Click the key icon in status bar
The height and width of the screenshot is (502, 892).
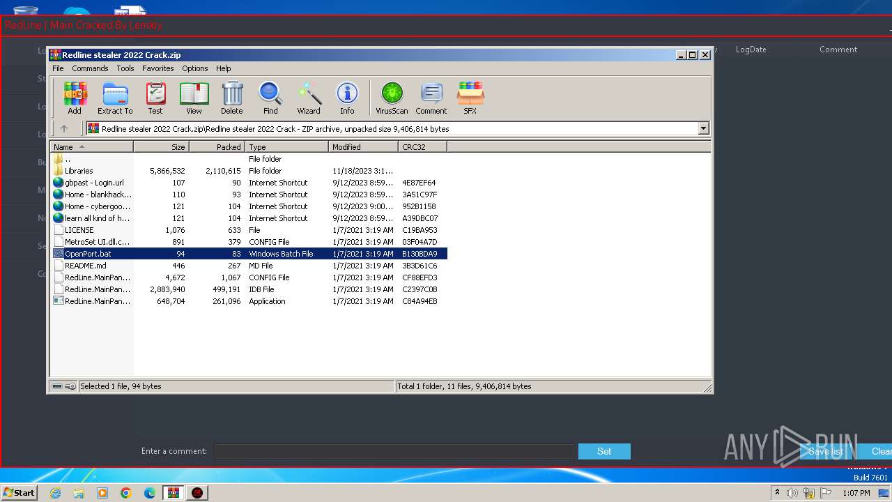pyautogui.click(x=70, y=386)
